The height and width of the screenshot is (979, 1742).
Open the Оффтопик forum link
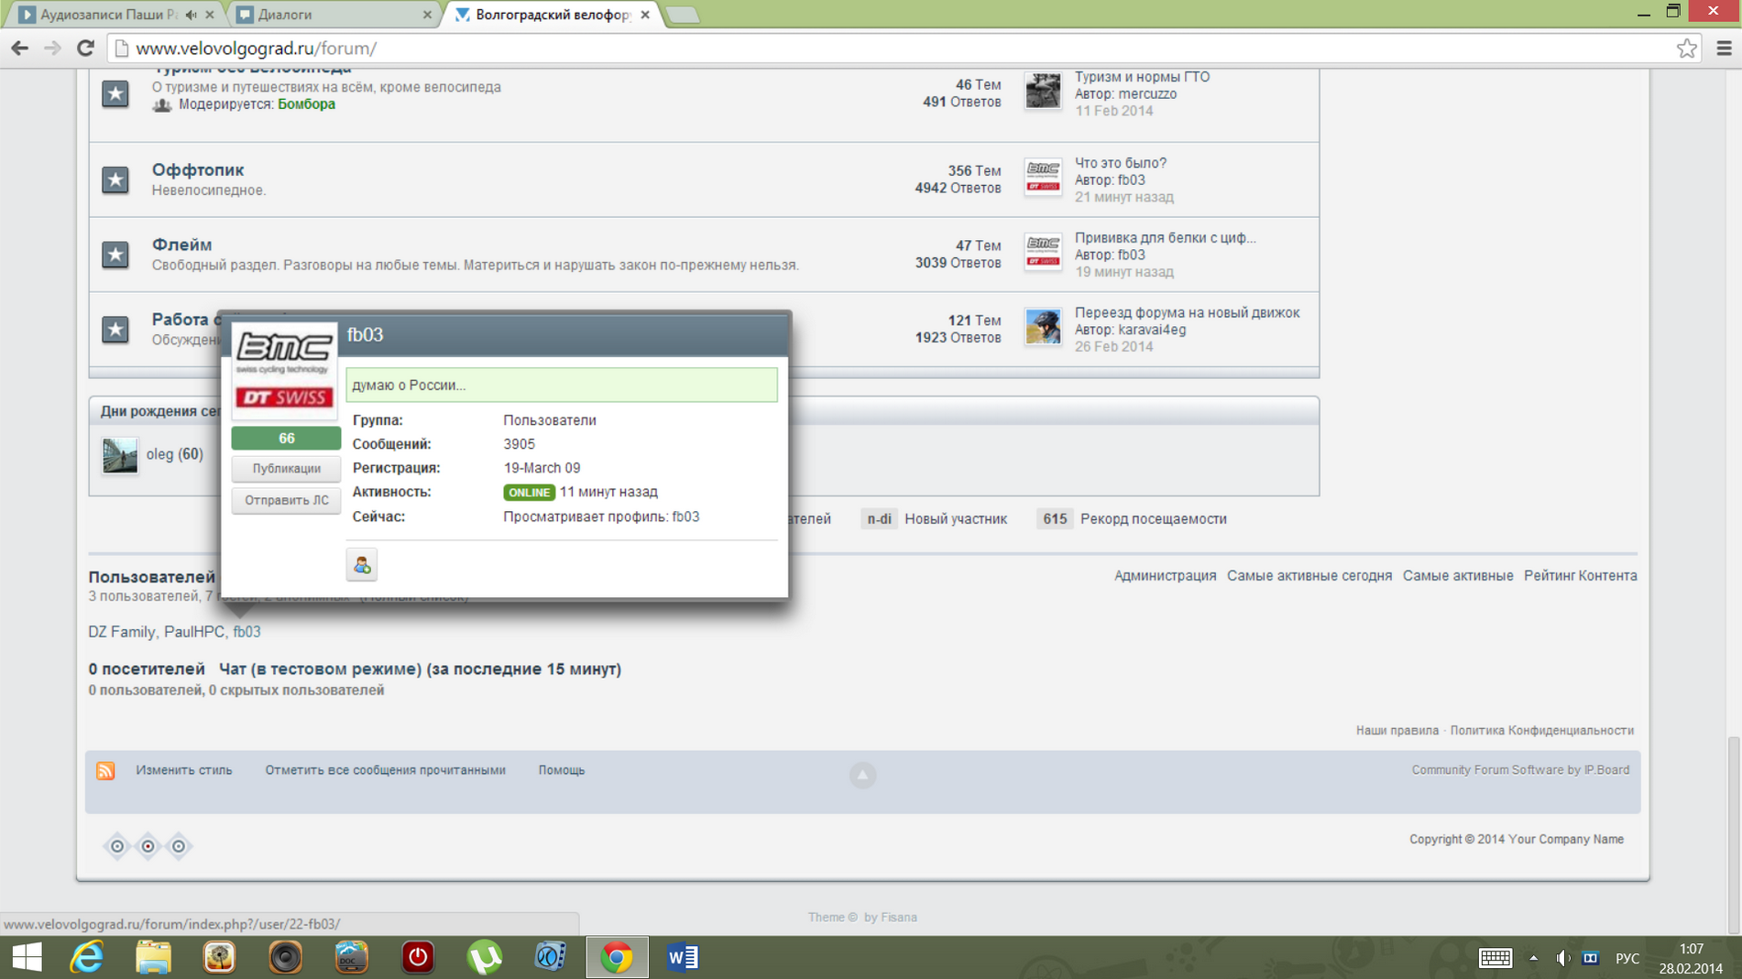[x=198, y=169]
